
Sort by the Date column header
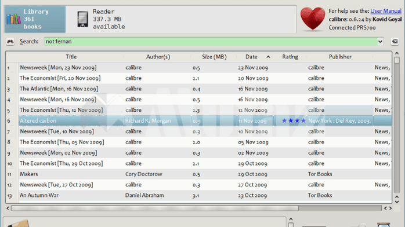[251, 57]
